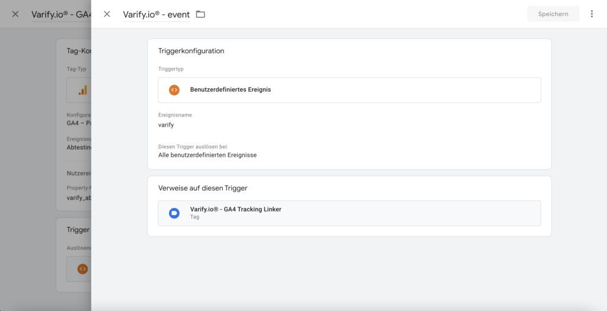Click the Speichern button
Screen dimensions: 607x311
553,14
